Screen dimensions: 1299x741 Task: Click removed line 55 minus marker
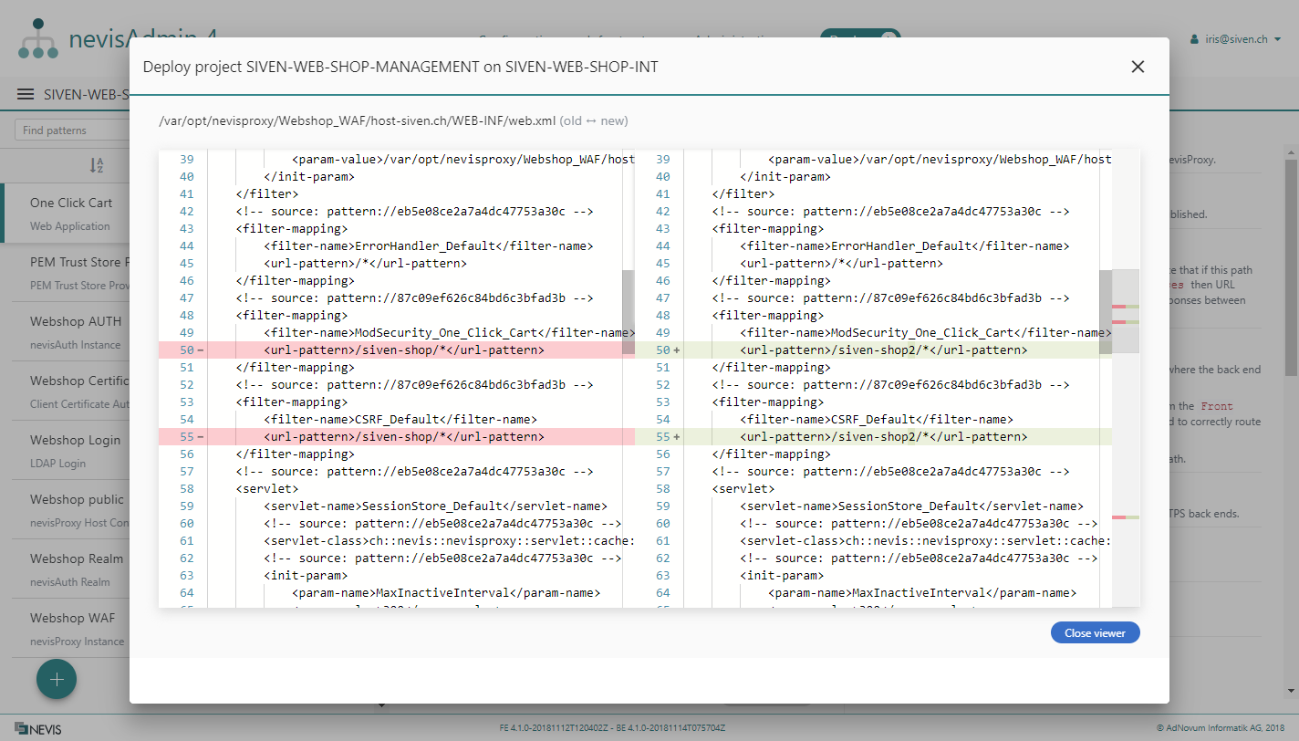click(200, 437)
